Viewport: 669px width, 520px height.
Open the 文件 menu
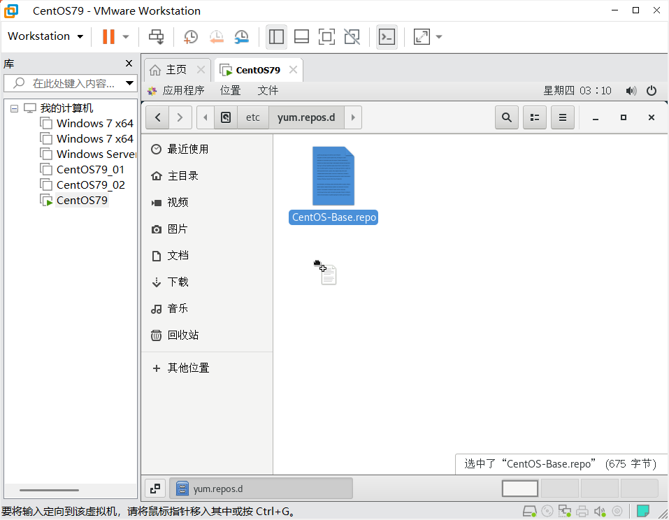pyautogui.click(x=268, y=90)
